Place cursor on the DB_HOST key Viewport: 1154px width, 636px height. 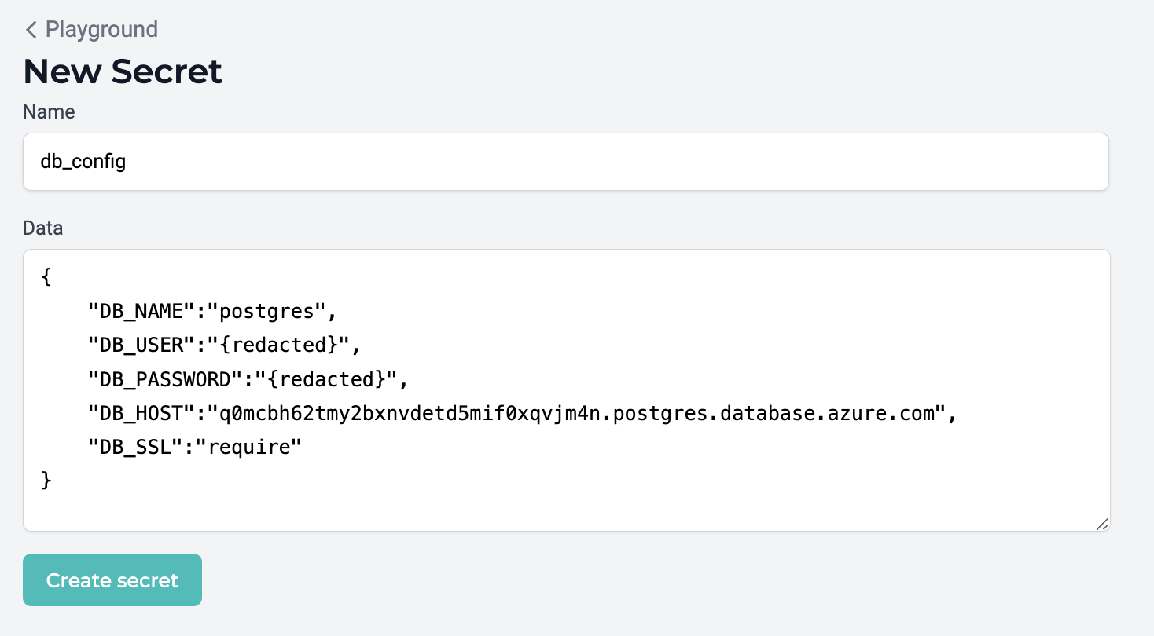point(141,413)
